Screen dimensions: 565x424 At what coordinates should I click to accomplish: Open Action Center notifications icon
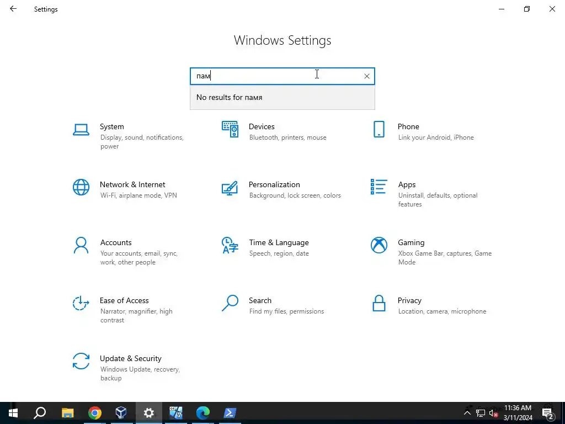click(548, 414)
